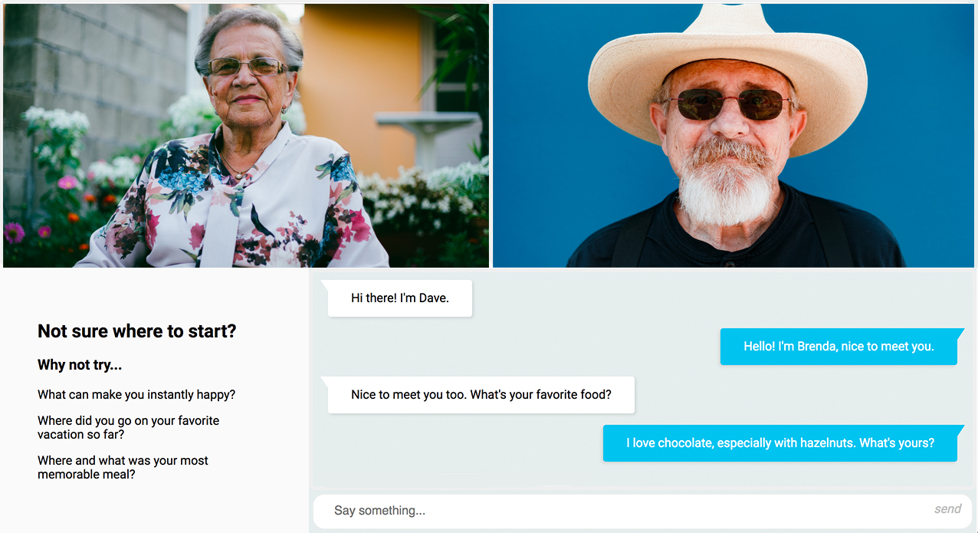Screen dimensions: 978x533
Task: Click the "Why not try..." subheading
Action: pyautogui.click(x=80, y=365)
